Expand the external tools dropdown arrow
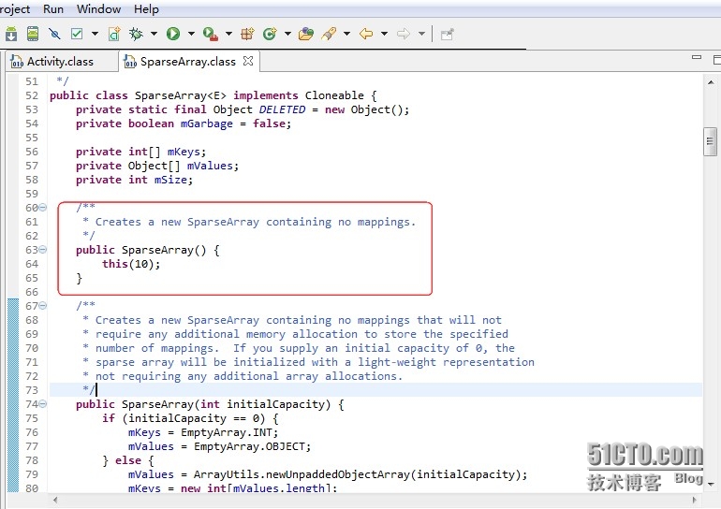Viewport: 721px width, 509px height. click(228, 34)
